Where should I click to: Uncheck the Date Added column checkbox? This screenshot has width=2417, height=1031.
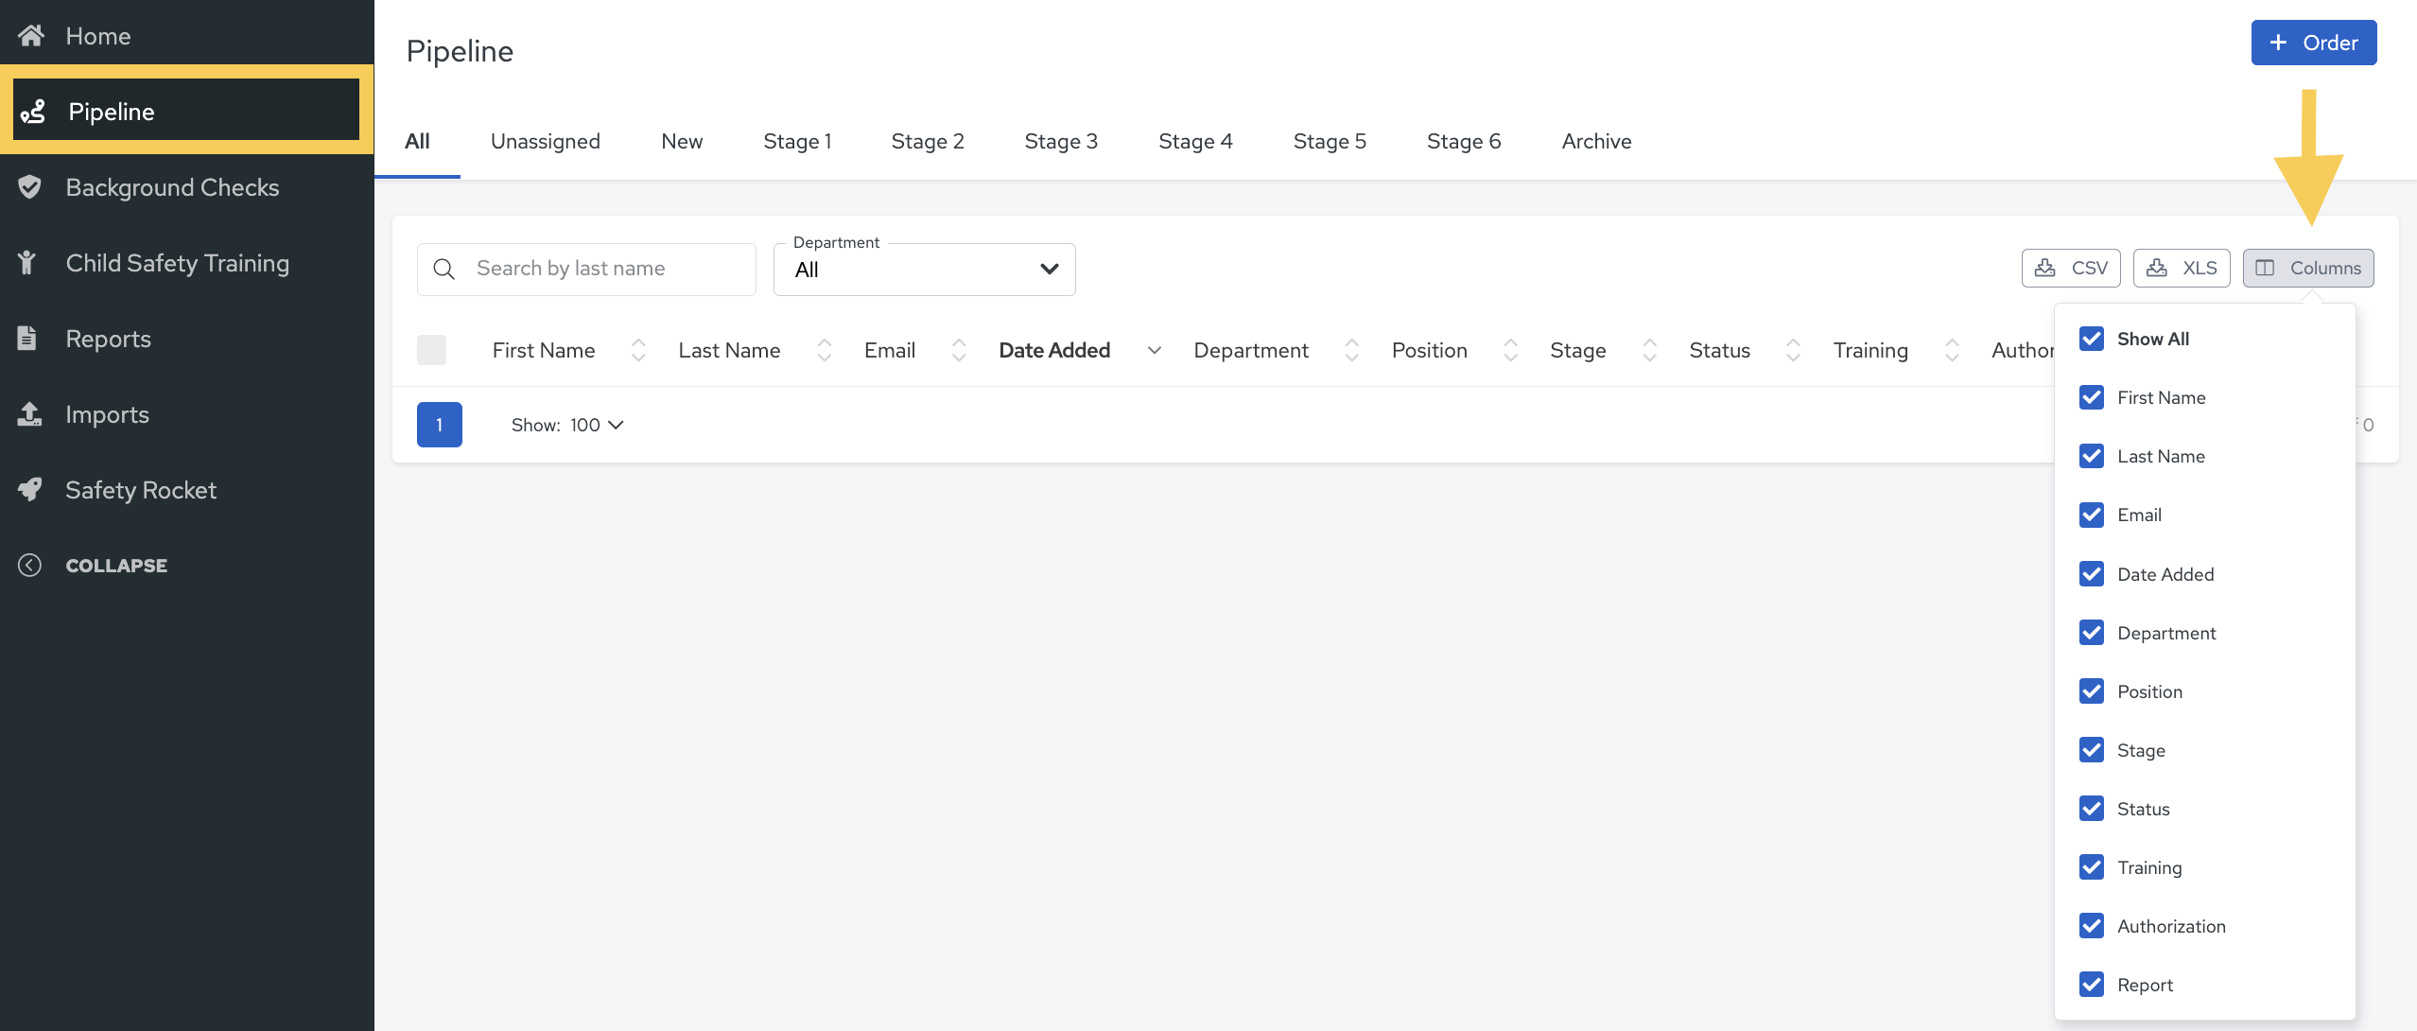[2092, 574]
